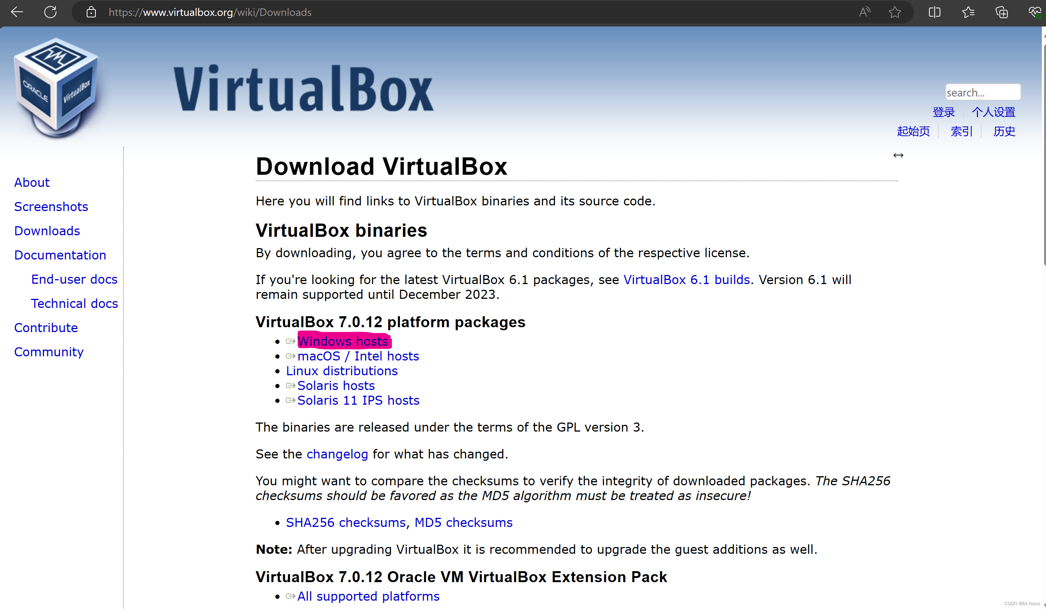Expand the VirtualBox 6.1 builds link
Viewport: 1046px width, 609px height.
(x=685, y=279)
